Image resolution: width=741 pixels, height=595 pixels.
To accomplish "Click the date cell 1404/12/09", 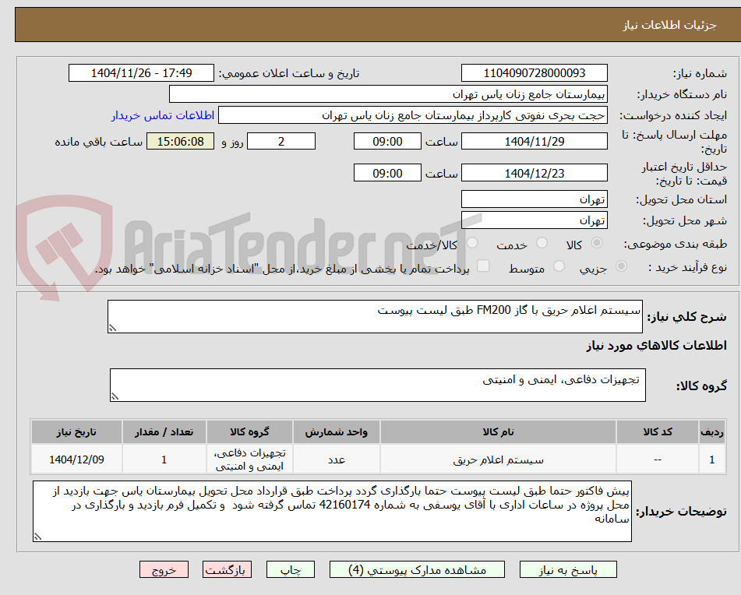I will point(76,459).
